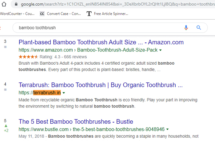Screen dimensions: 215x141
Task: Open the Plant-based Bamboo Toothbrush Amazon result
Action: 101,42
